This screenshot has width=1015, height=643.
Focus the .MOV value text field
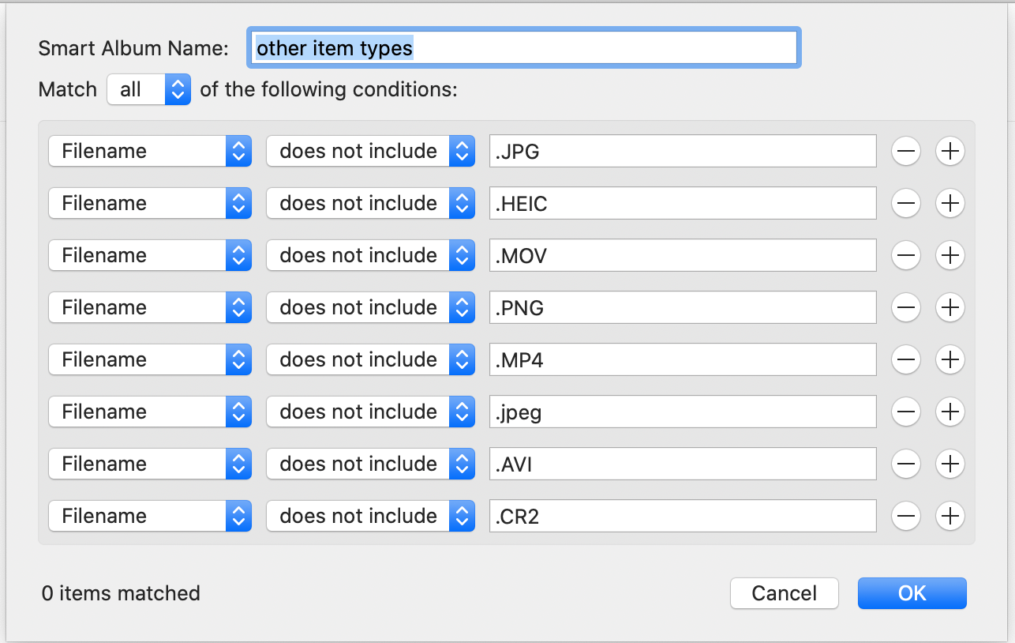tap(683, 255)
